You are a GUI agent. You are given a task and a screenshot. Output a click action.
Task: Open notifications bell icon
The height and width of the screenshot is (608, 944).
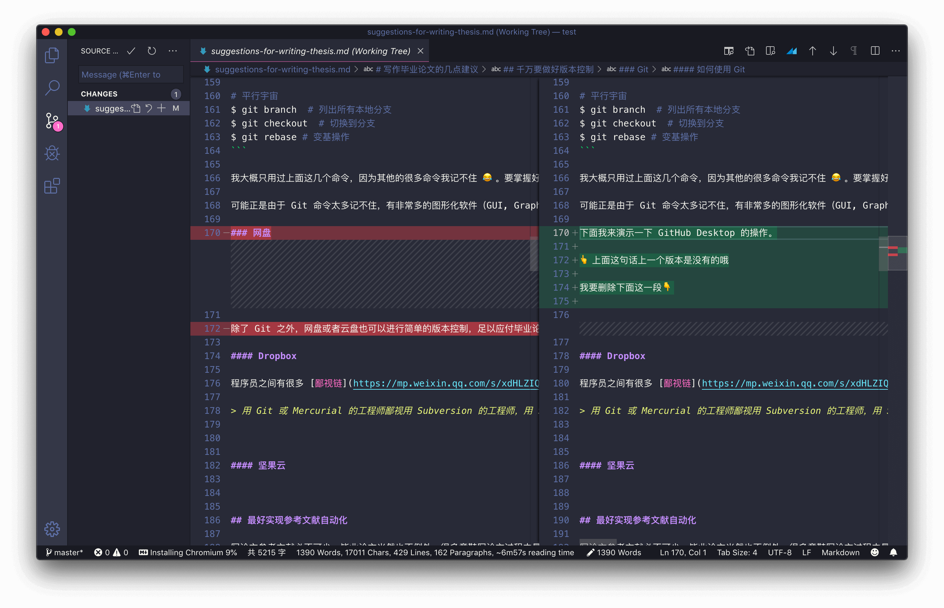tap(893, 552)
